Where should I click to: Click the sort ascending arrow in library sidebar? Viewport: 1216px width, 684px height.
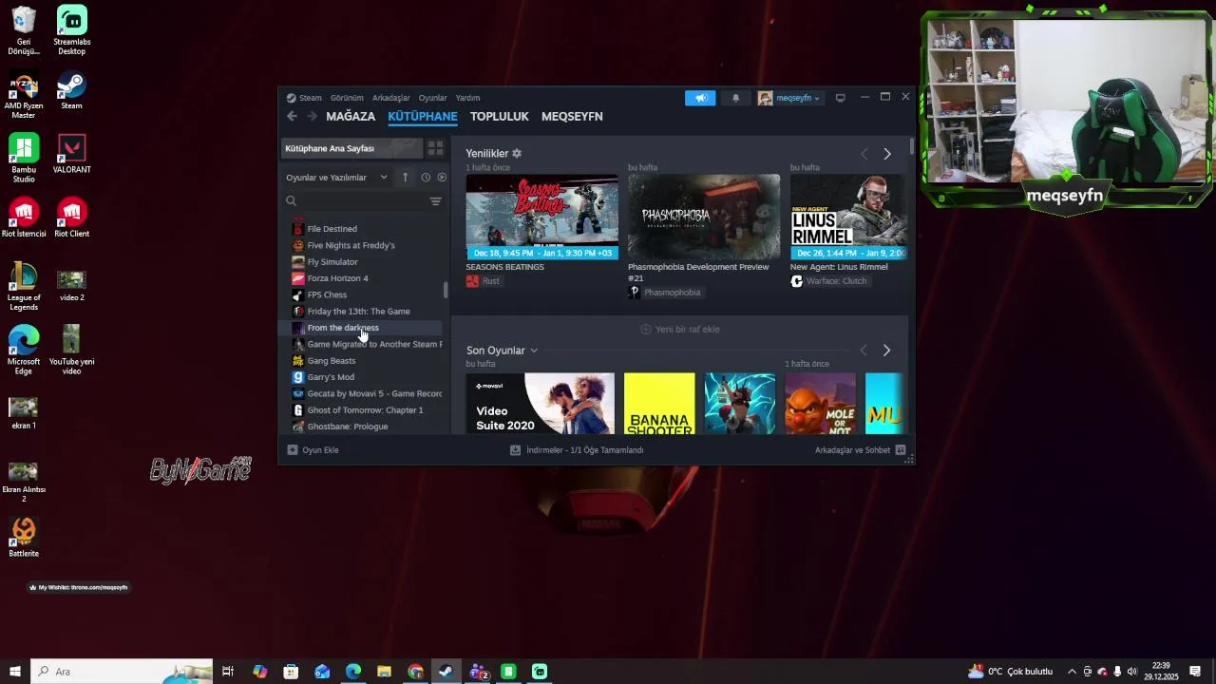coord(405,178)
